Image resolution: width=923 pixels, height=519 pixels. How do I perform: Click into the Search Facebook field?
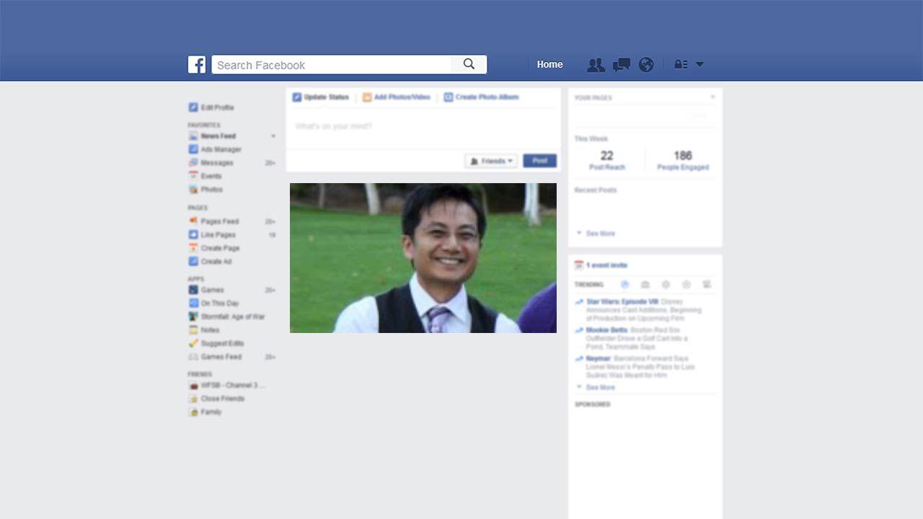click(x=332, y=65)
